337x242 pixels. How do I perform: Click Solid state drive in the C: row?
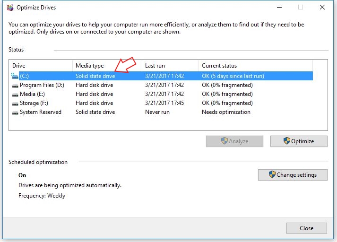(x=95, y=76)
